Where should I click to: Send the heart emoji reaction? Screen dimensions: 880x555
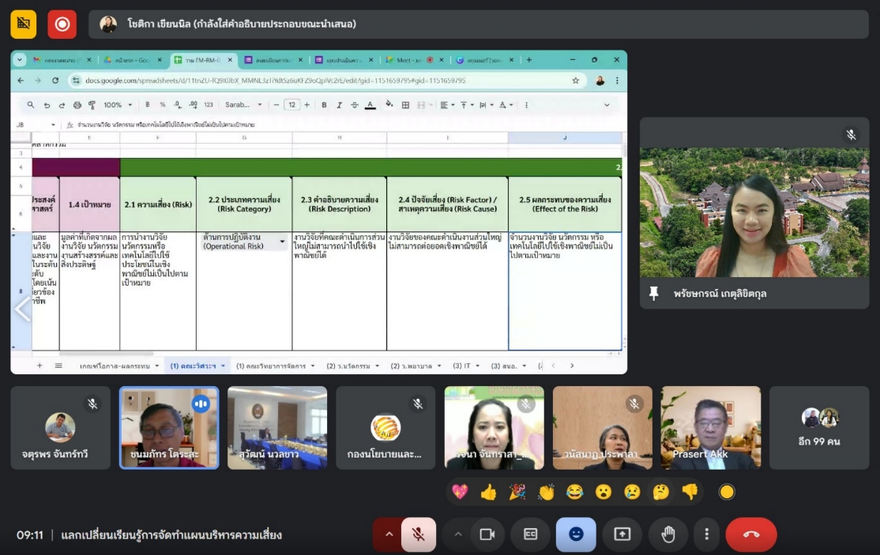pos(460,492)
